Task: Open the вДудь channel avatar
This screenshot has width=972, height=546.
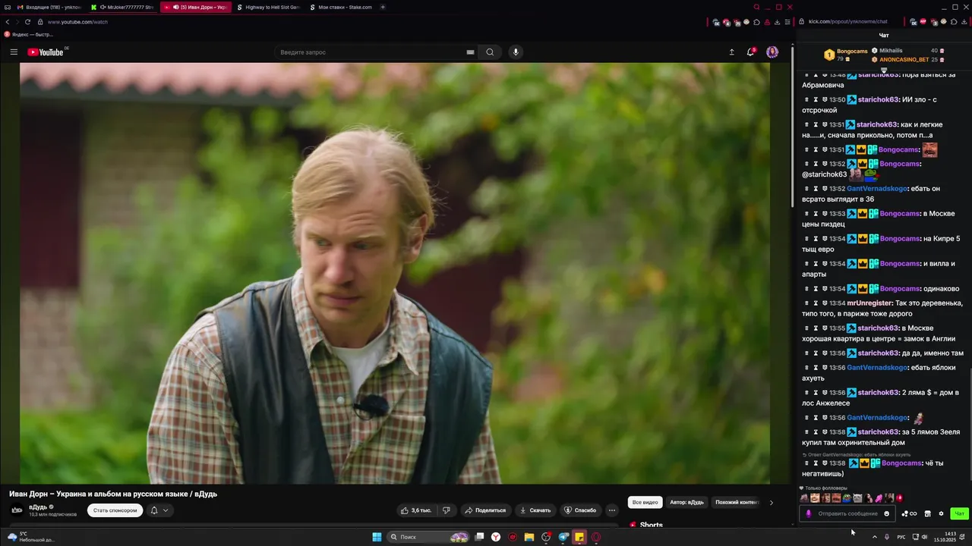Action: (x=17, y=510)
